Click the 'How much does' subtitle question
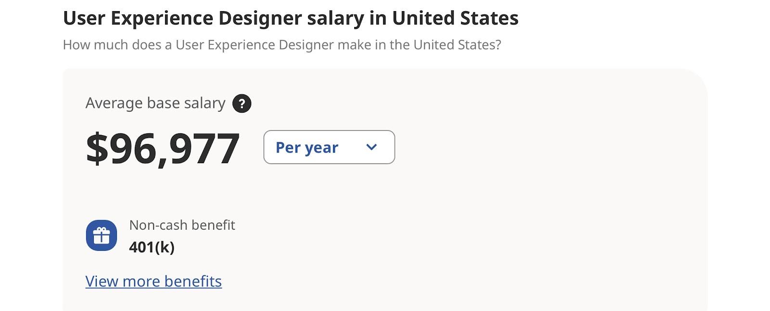 coord(282,45)
